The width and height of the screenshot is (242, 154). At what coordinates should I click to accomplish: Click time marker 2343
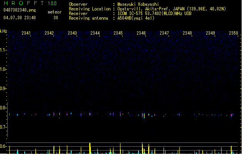click(72, 33)
